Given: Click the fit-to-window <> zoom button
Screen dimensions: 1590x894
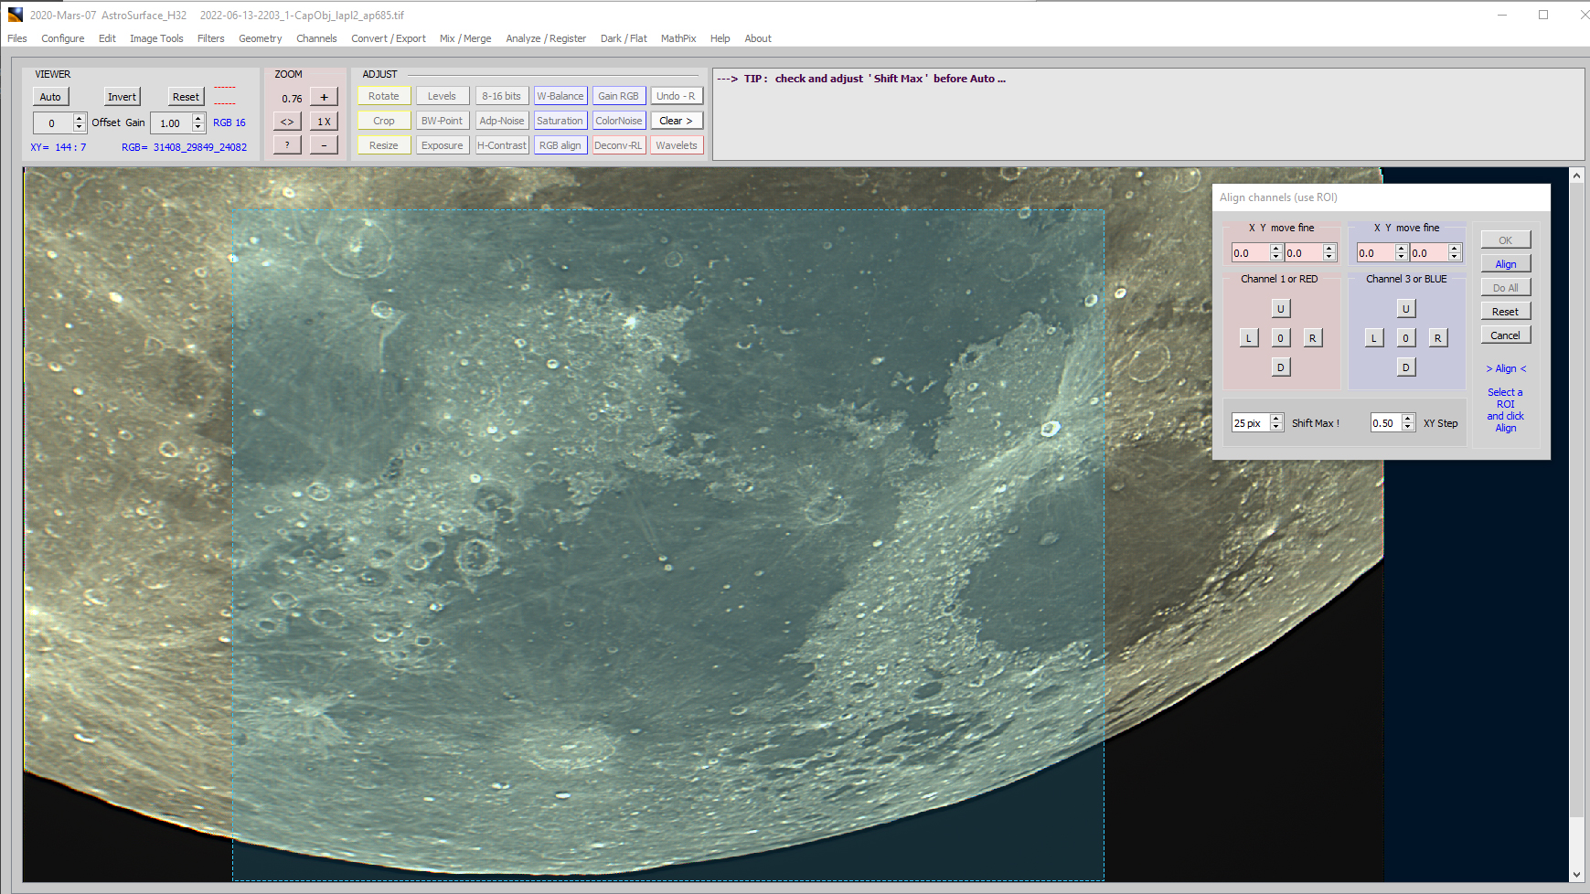Looking at the screenshot, I should click(287, 122).
